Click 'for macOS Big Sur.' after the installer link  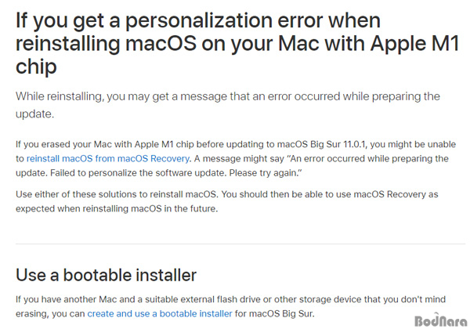point(275,313)
